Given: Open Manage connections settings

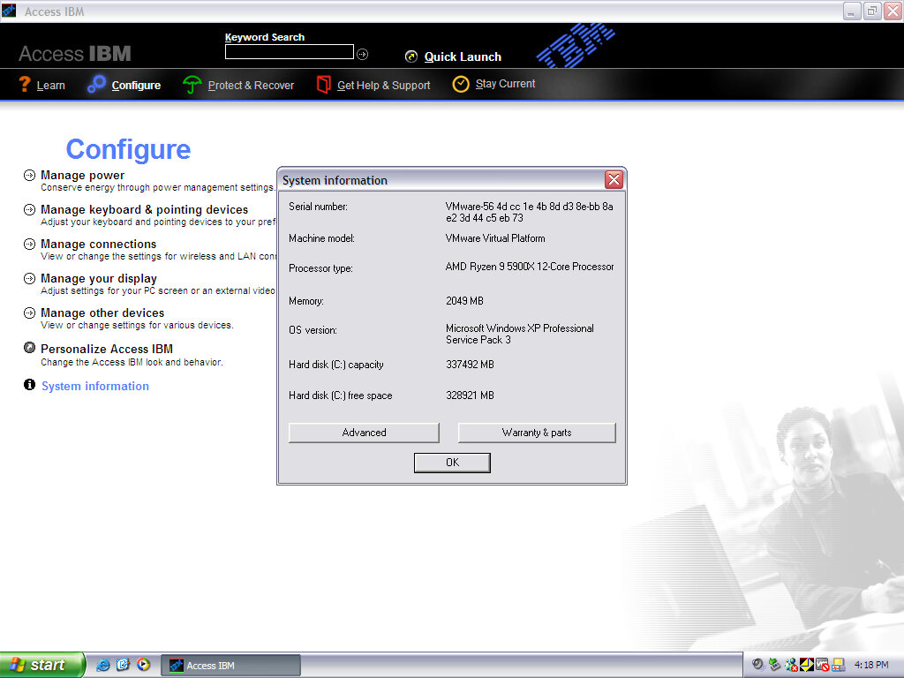Looking at the screenshot, I should point(98,245).
